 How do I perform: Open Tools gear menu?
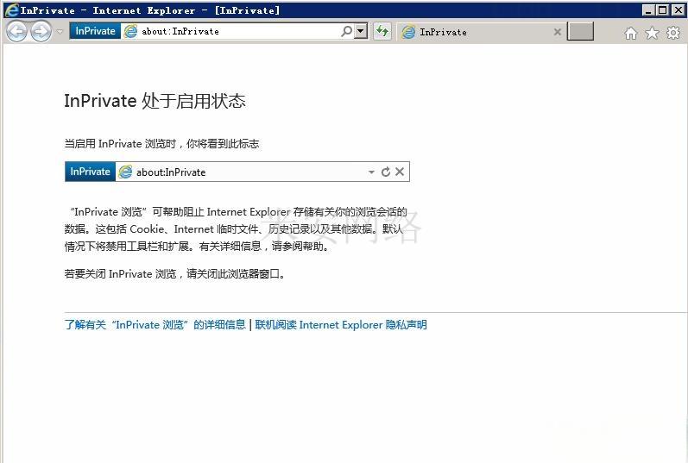click(x=673, y=33)
